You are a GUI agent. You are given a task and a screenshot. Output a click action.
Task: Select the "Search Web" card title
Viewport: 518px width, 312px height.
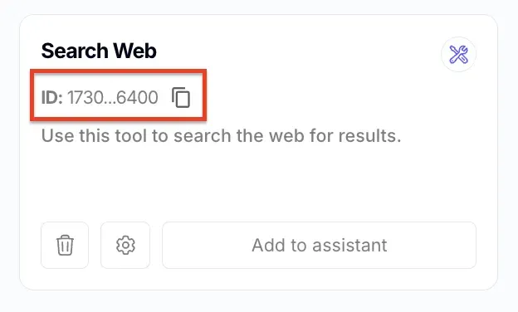(99, 51)
